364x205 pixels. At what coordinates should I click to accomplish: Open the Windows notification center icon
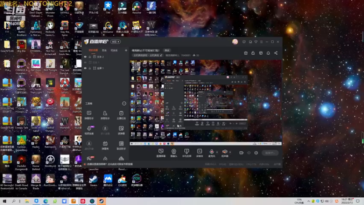(358, 201)
